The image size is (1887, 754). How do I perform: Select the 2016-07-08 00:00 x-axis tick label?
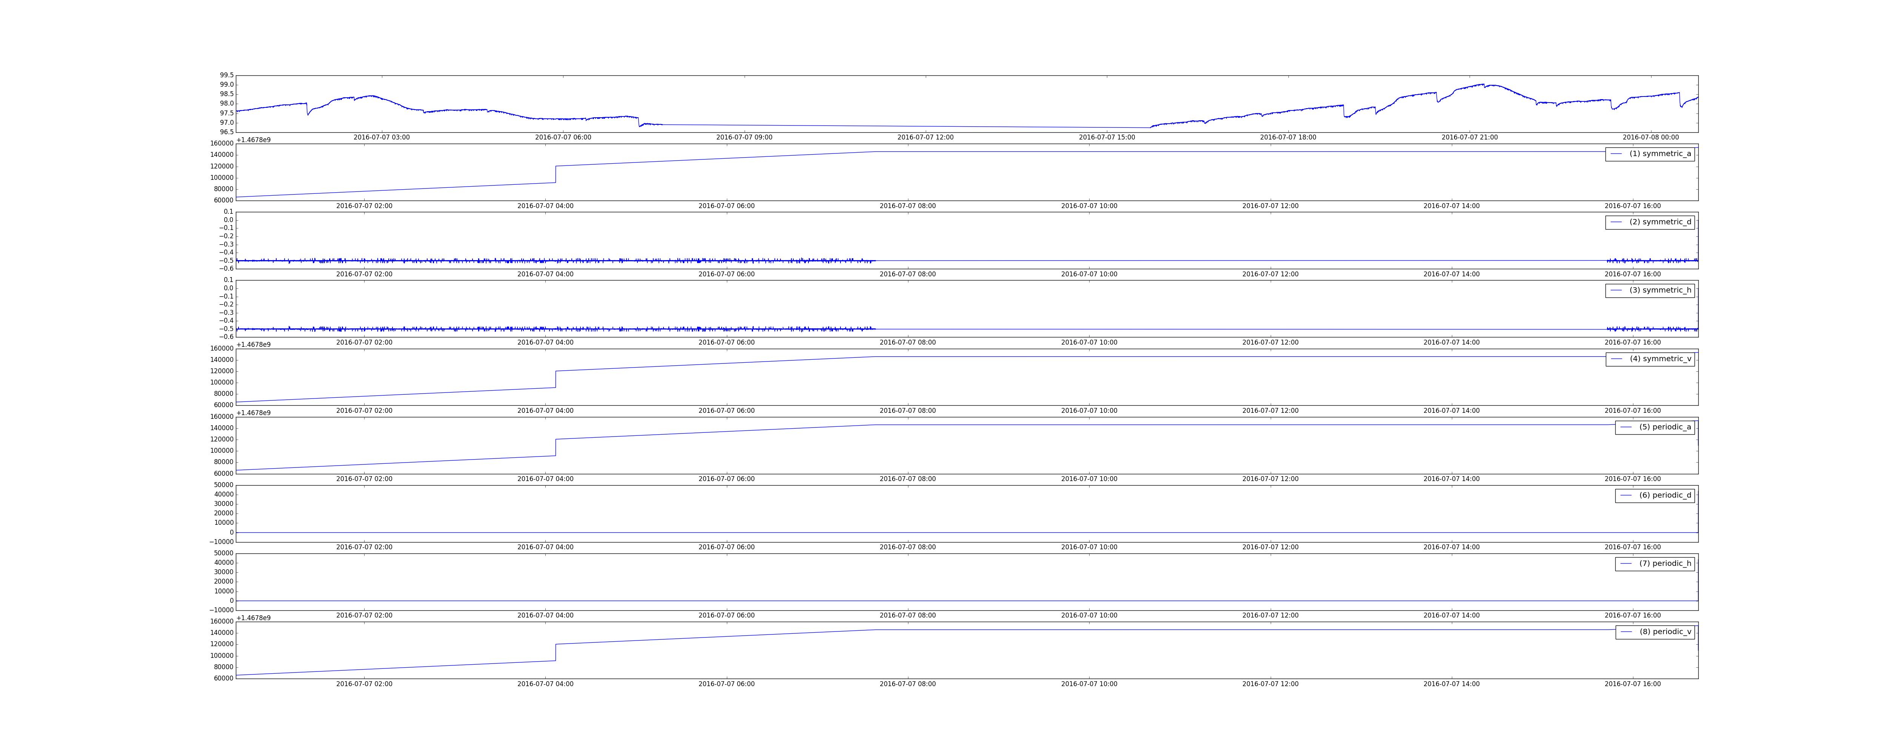[x=1650, y=138]
